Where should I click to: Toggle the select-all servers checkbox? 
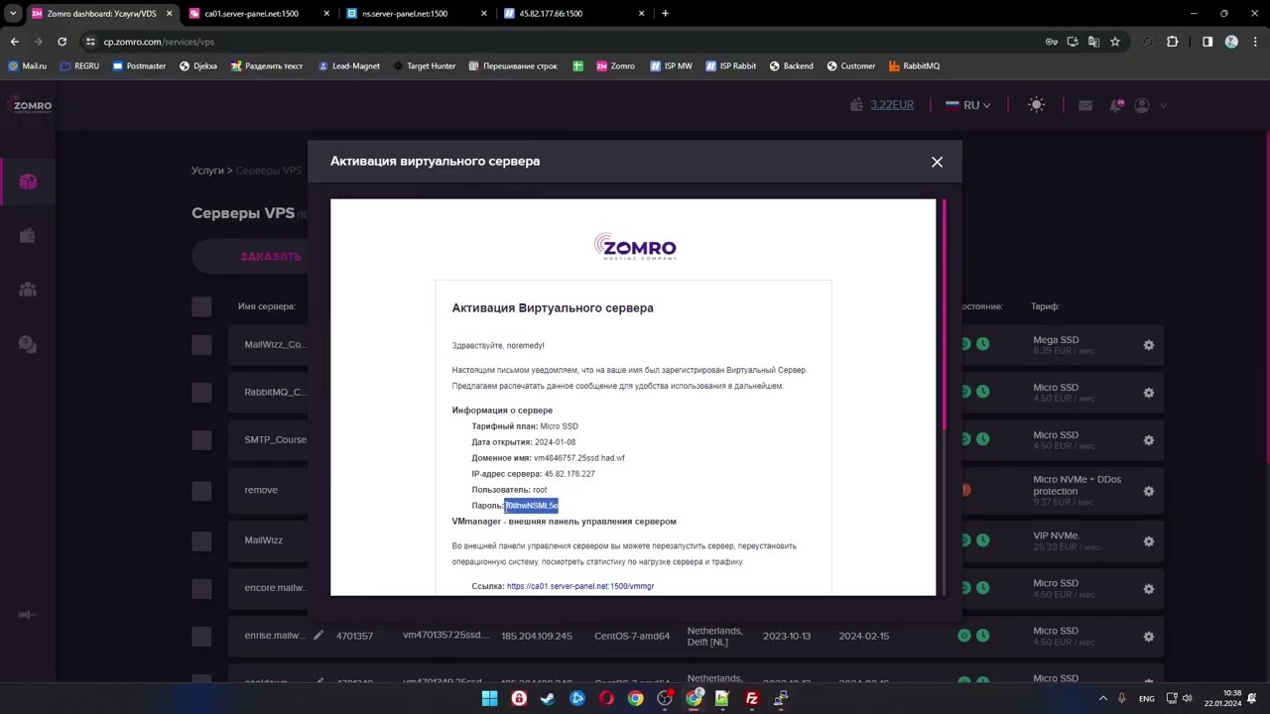201,306
